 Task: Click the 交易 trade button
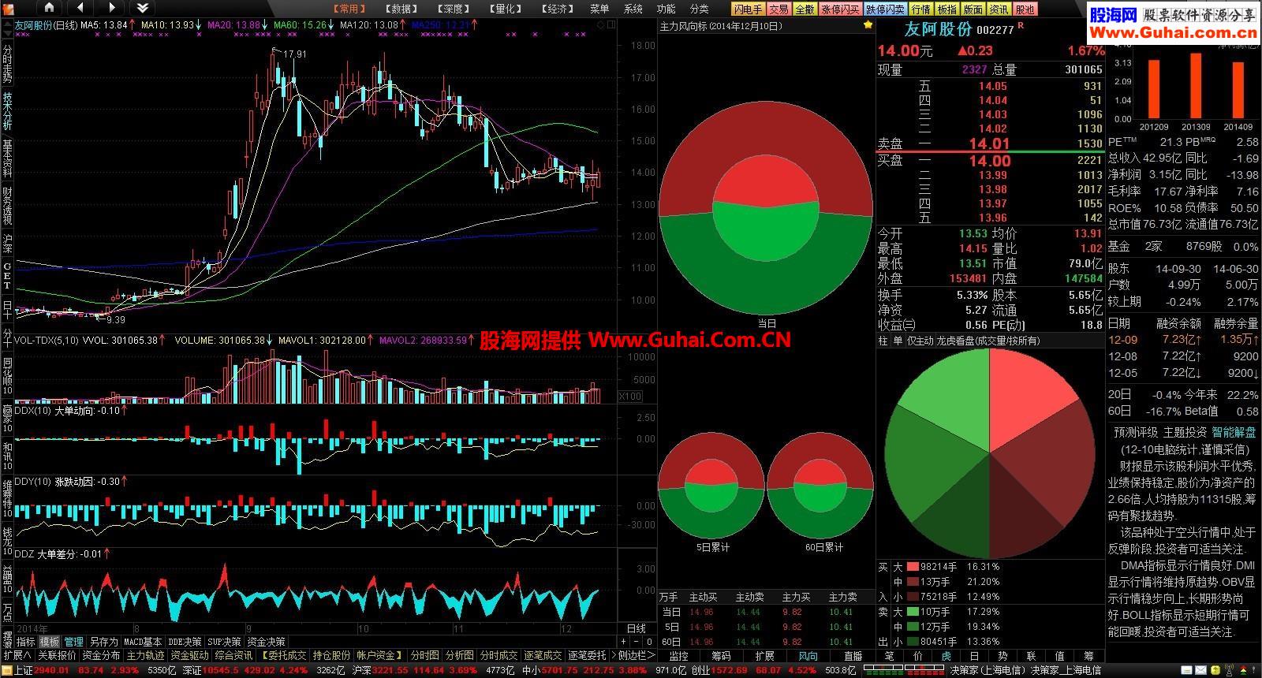[778, 9]
